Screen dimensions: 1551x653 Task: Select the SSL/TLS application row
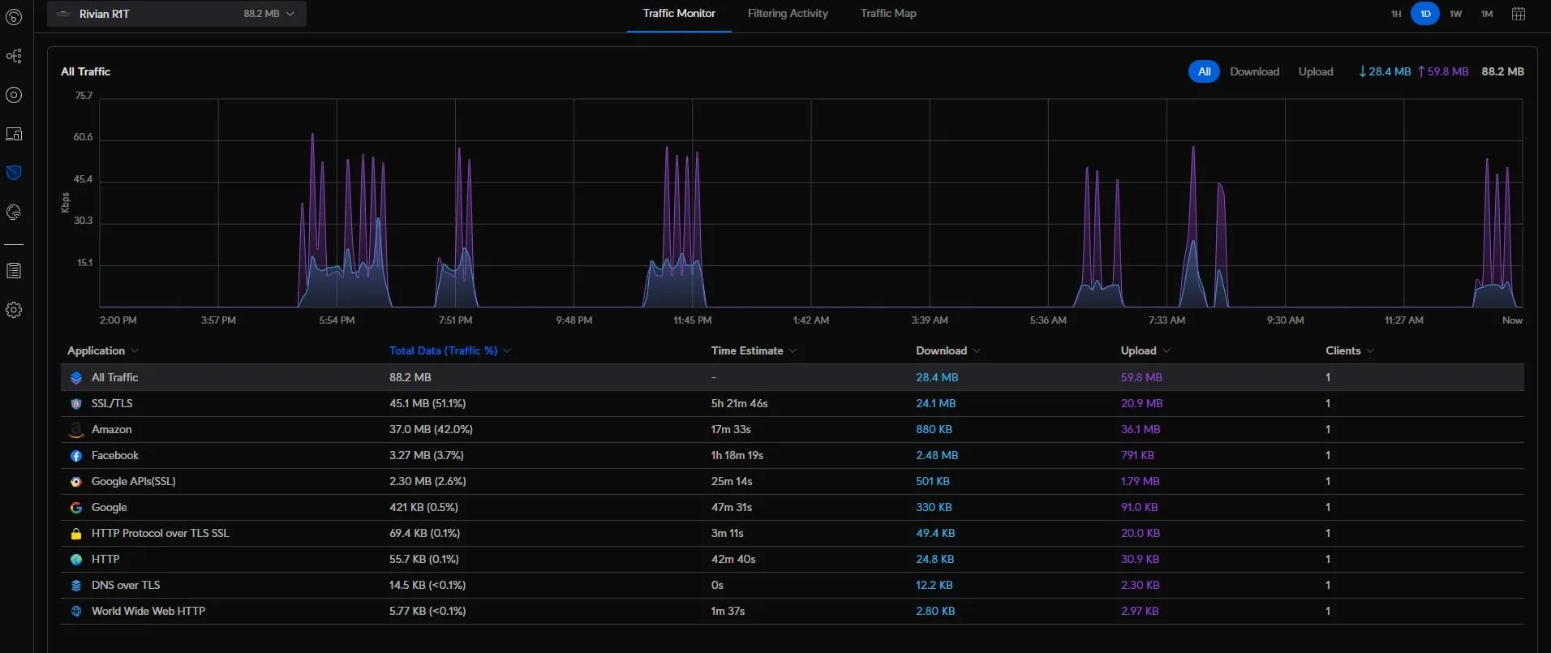pyautogui.click(x=793, y=403)
